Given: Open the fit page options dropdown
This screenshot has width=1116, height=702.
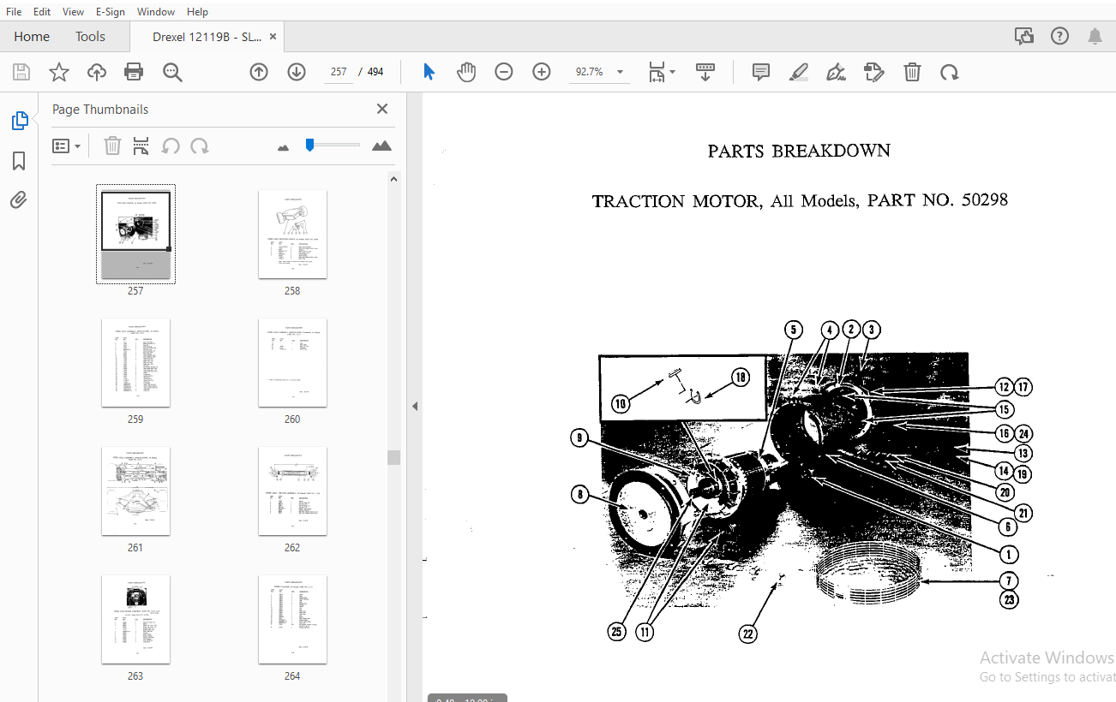Looking at the screenshot, I should tap(662, 72).
